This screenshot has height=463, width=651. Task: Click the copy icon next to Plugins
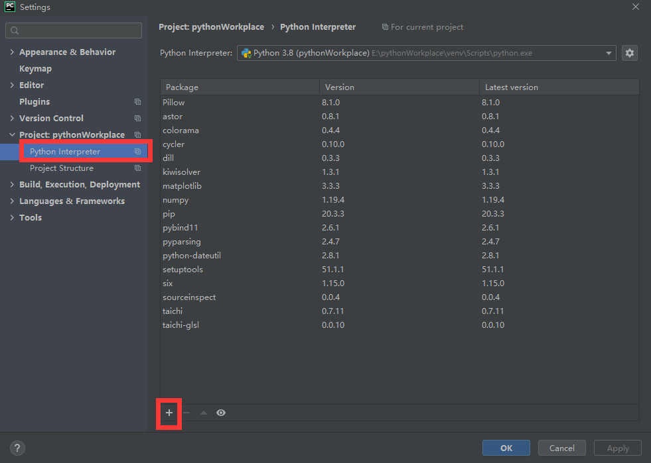[137, 101]
